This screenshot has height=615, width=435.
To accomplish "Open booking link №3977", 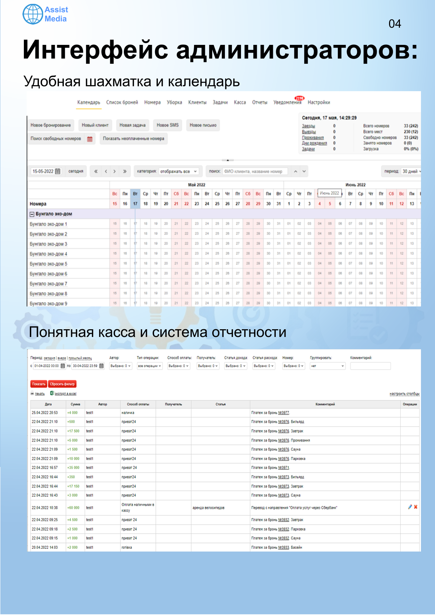I will tap(283, 413).
